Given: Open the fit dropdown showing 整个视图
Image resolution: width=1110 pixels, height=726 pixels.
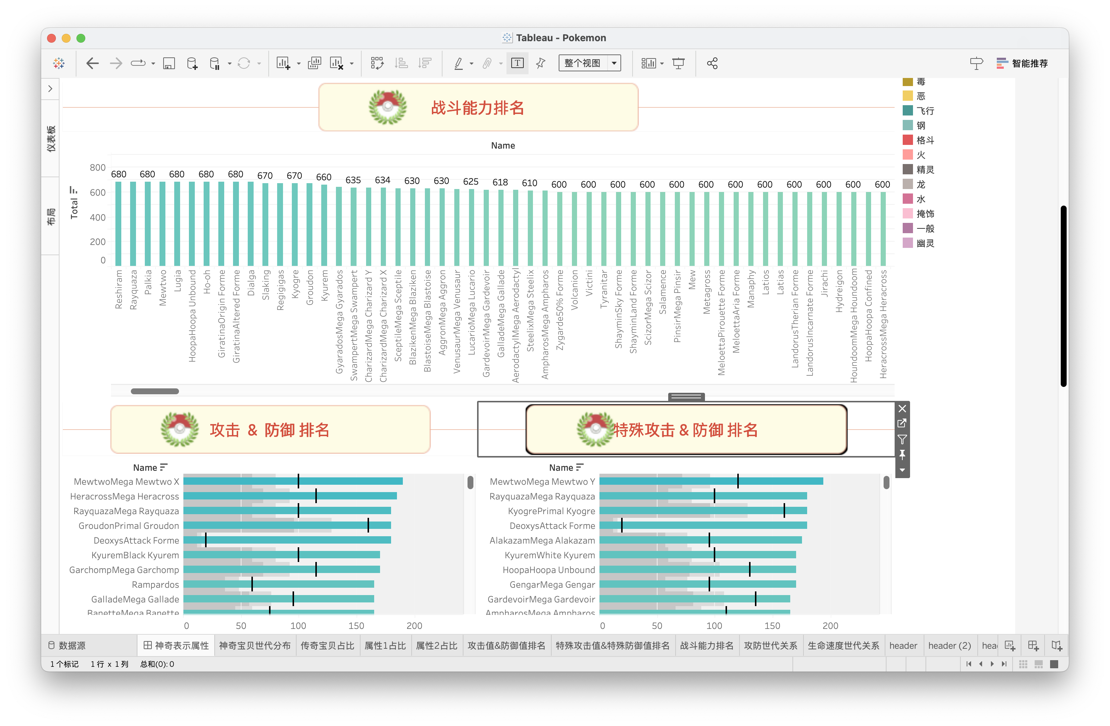Looking at the screenshot, I should [x=590, y=63].
